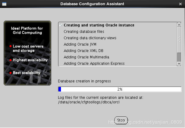Select 'Adding Oracle Application Express' step
Screen dimensions: 185x128
(x=94, y=64)
